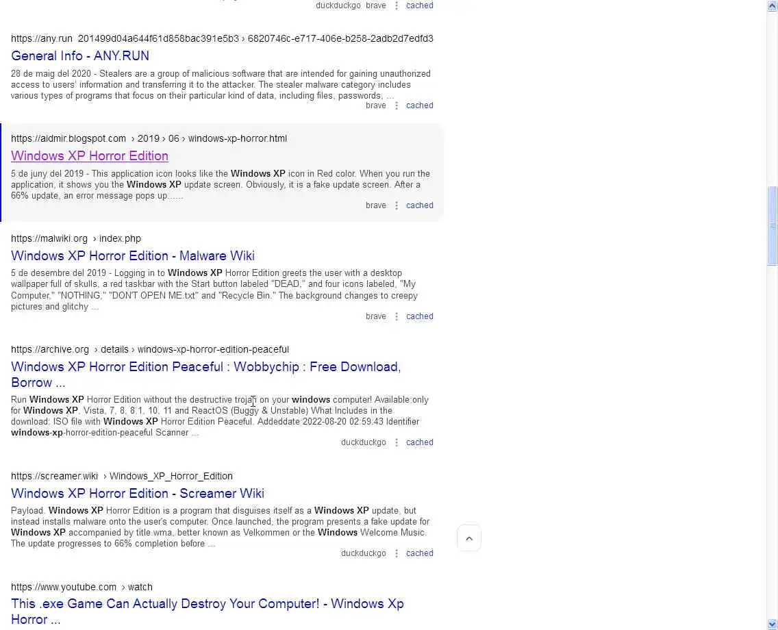Open options dots for screamer.wiki result
Viewport: 778px width, 630px height.
(396, 553)
